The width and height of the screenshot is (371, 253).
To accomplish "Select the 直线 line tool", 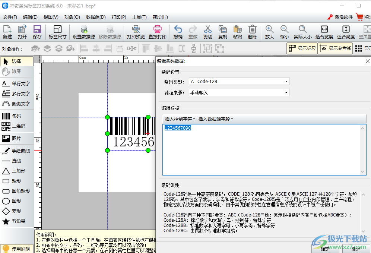I will pyautogui.click(x=16, y=161).
